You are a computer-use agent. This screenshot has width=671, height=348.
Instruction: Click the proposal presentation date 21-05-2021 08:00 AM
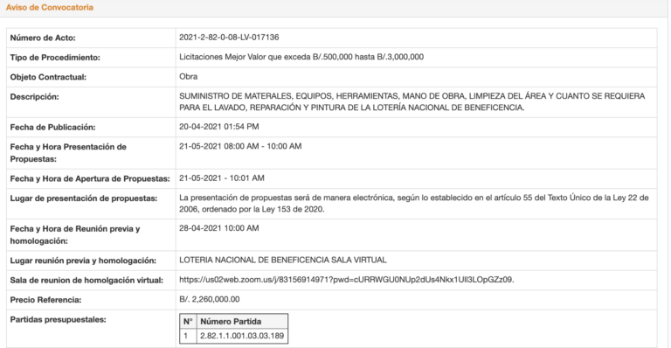tap(218, 146)
